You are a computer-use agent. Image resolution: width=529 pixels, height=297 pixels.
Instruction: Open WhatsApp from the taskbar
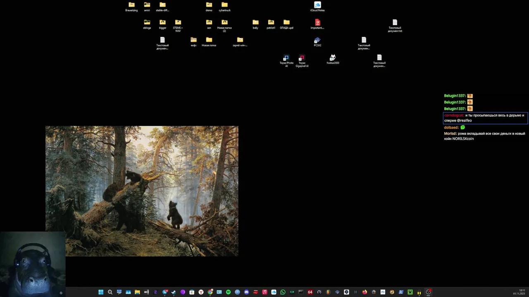(x=283, y=292)
